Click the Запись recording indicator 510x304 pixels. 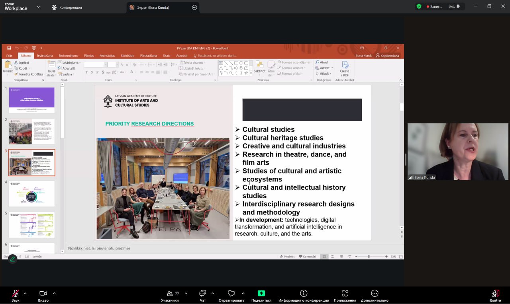(434, 6)
